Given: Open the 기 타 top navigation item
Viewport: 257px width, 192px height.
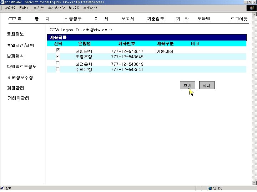Looking at the screenshot, I should 182,19.
